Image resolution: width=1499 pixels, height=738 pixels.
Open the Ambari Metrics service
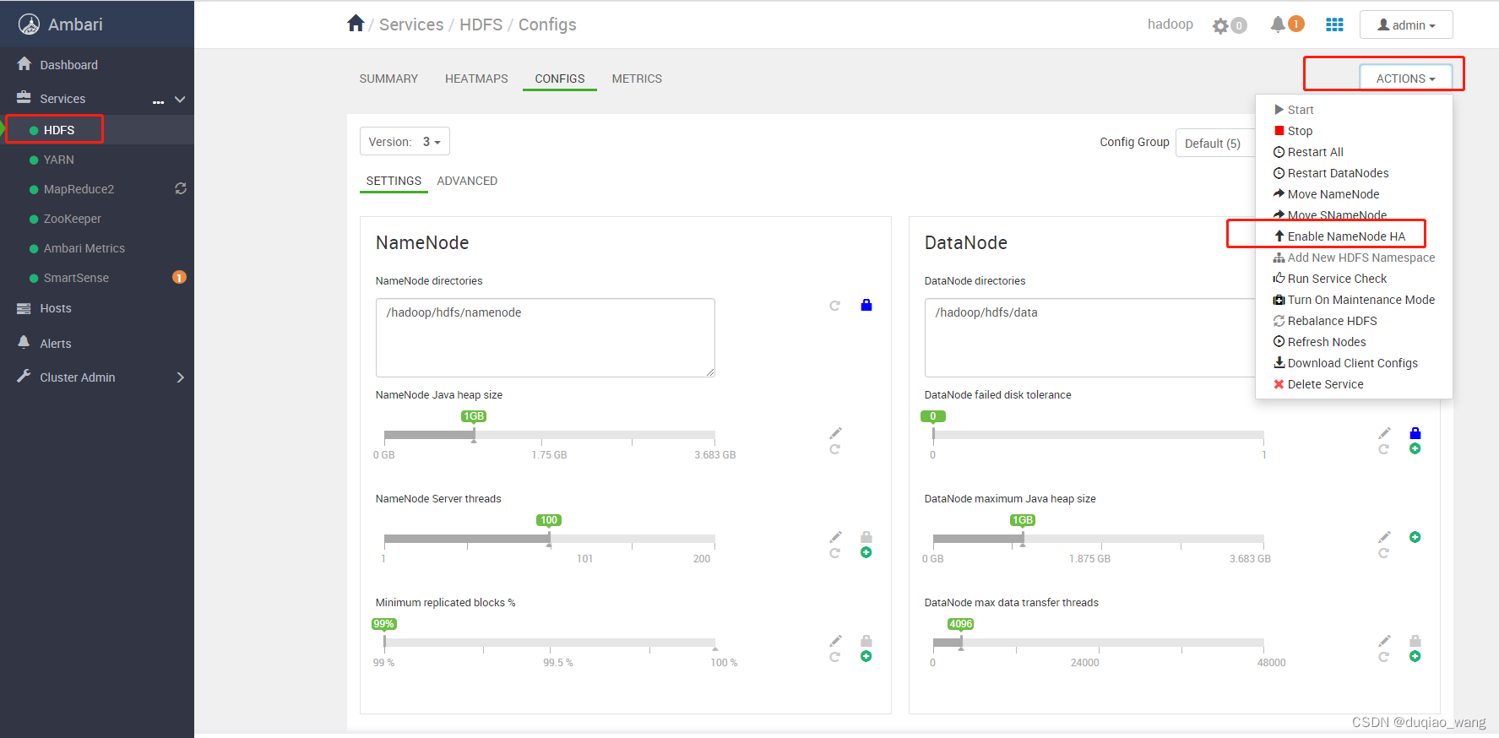[x=84, y=248]
